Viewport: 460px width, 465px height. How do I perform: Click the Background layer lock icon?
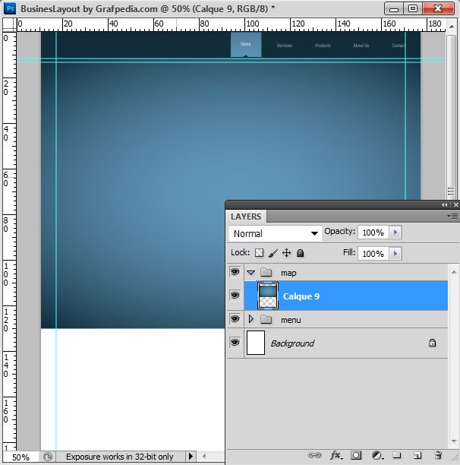click(x=432, y=343)
